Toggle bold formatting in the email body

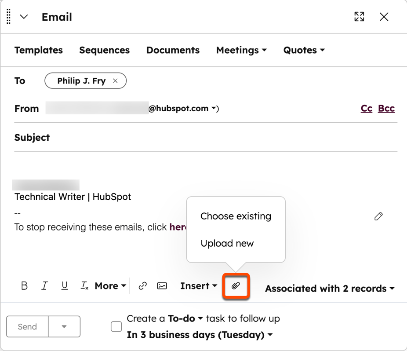[24, 285]
